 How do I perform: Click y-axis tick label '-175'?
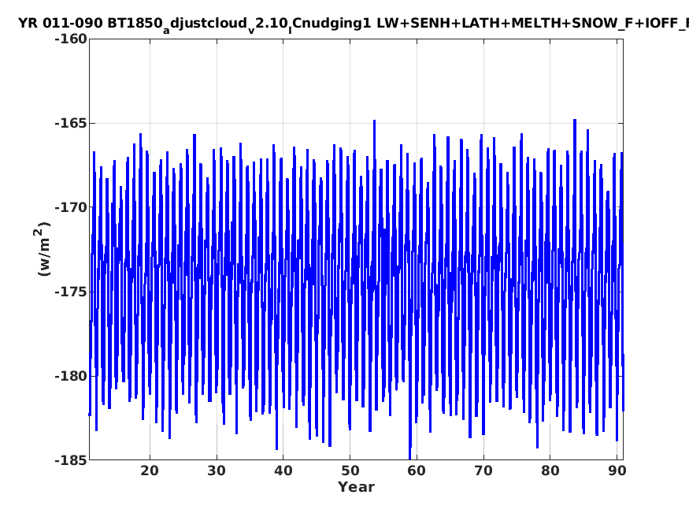point(71,292)
